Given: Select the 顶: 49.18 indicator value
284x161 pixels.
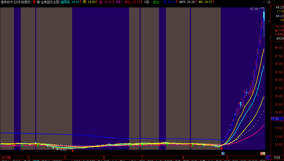Looking at the screenshot, I should 169,2.
